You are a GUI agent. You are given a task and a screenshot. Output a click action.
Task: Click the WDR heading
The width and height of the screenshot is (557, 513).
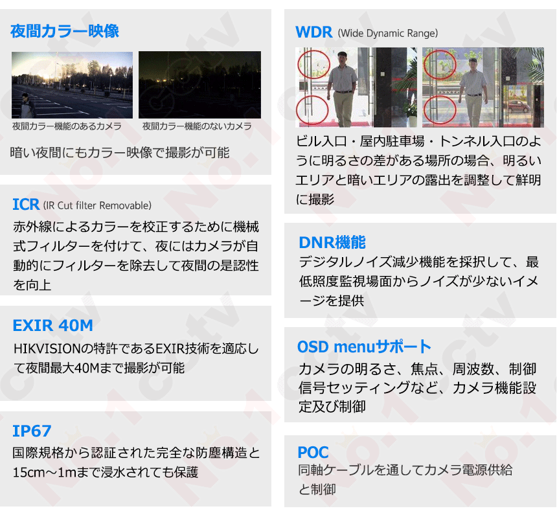pyautogui.click(x=313, y=32)
